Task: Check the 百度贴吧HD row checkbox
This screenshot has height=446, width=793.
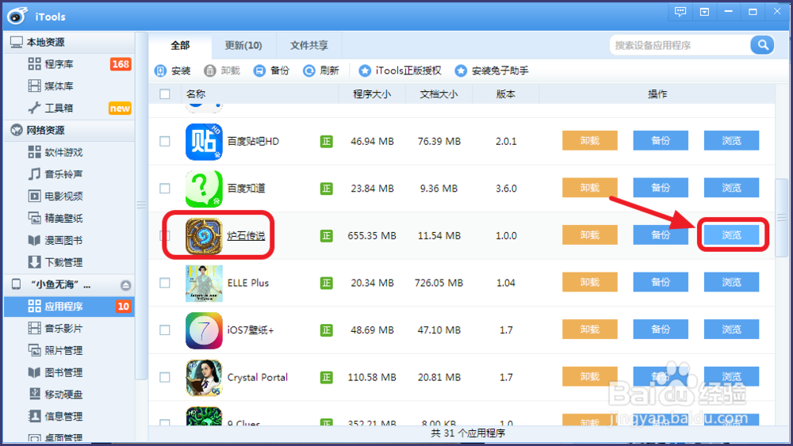Action: pyautogui.click(x=165, y=142)
